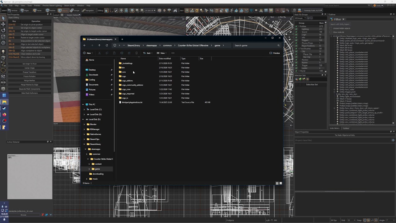Image resolution: width=396 pixels, height=223 pixels.
Task: Click the Explorer back arrow
Action: [84, 45]
